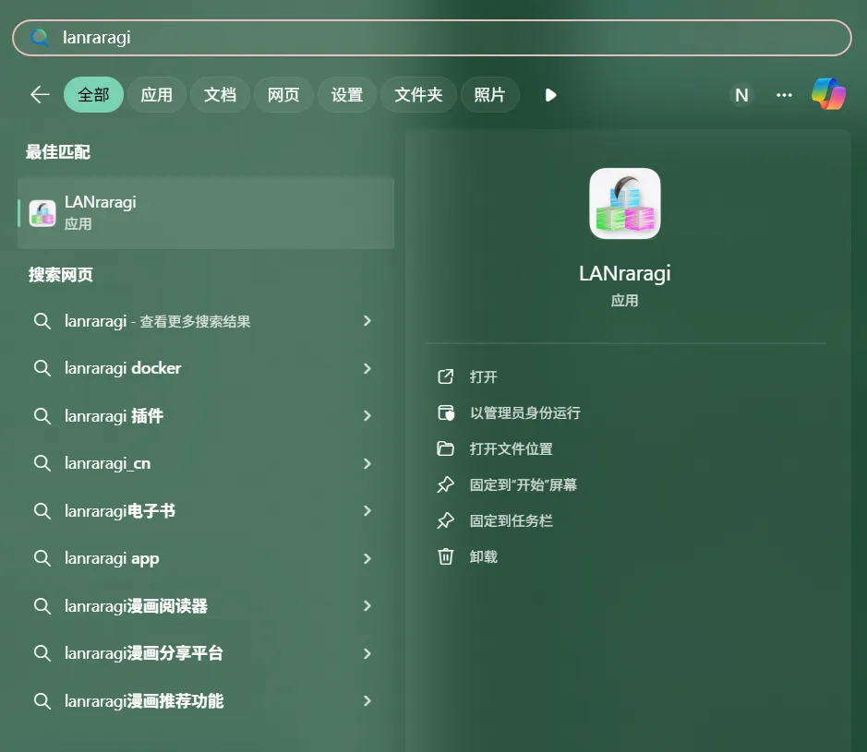
Task: Select 固定到"开始"屏幕 option
Action: click(x=523, y=484)
